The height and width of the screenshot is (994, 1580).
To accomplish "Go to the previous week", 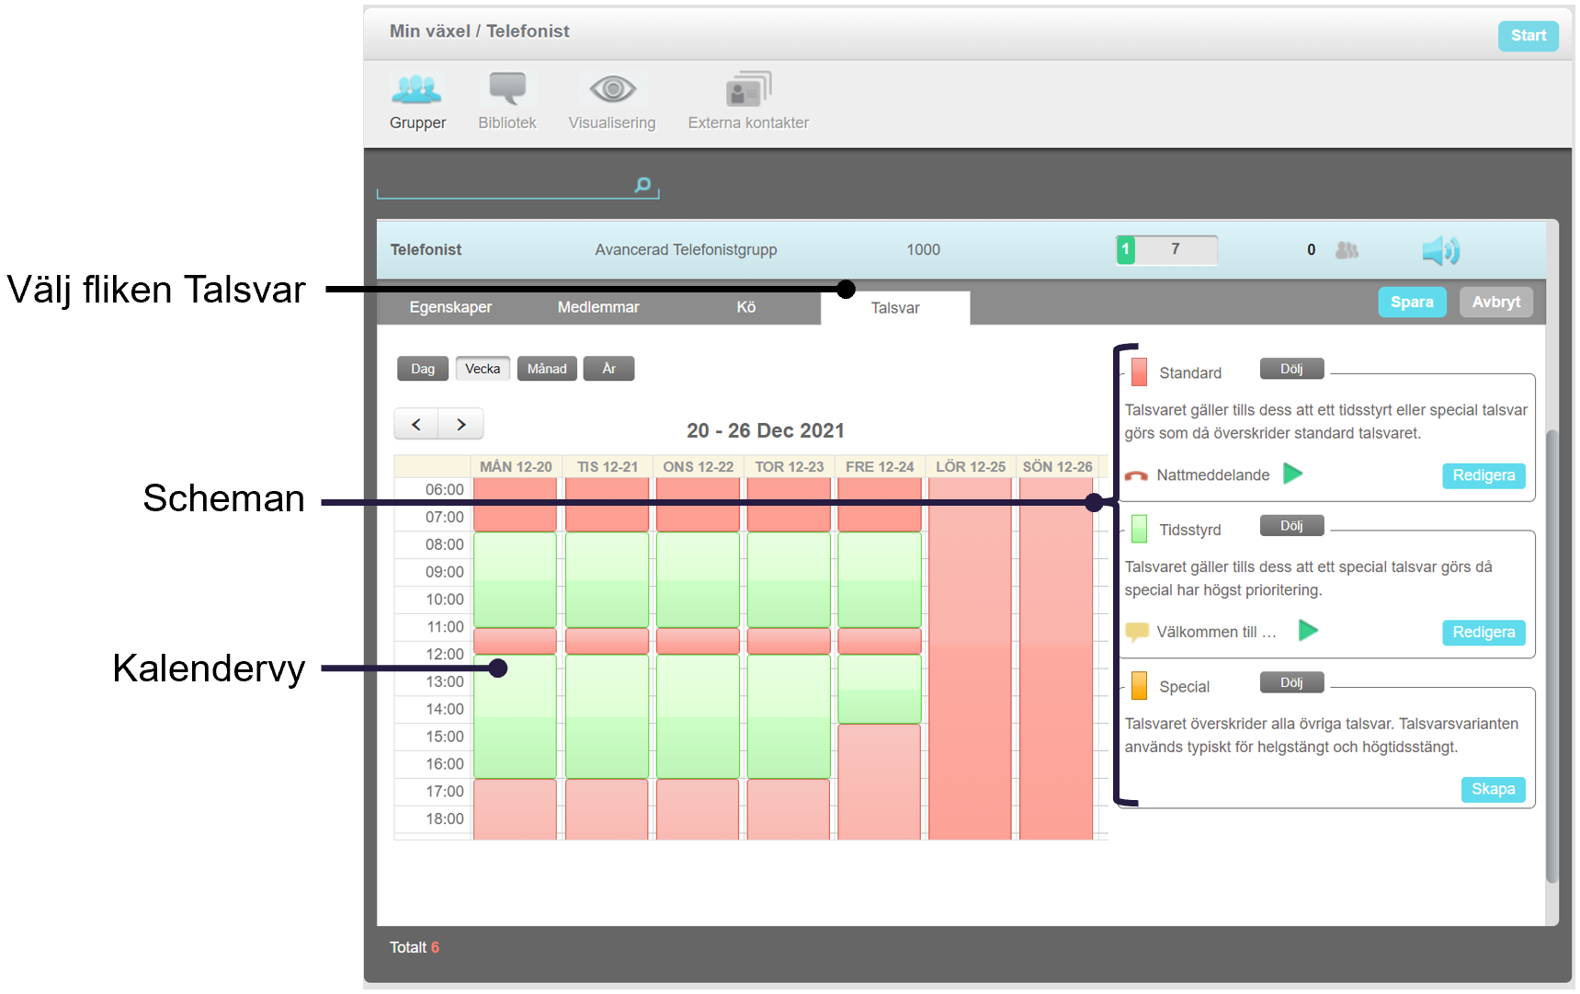I will (416, 424).
